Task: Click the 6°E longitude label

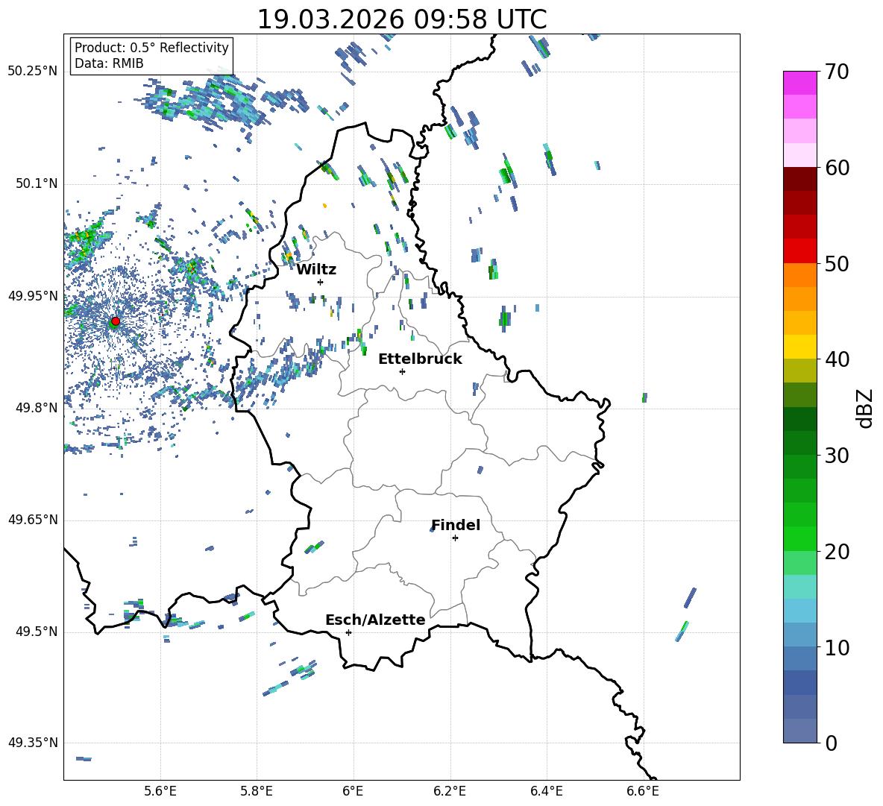Action: tap(353, 791)
